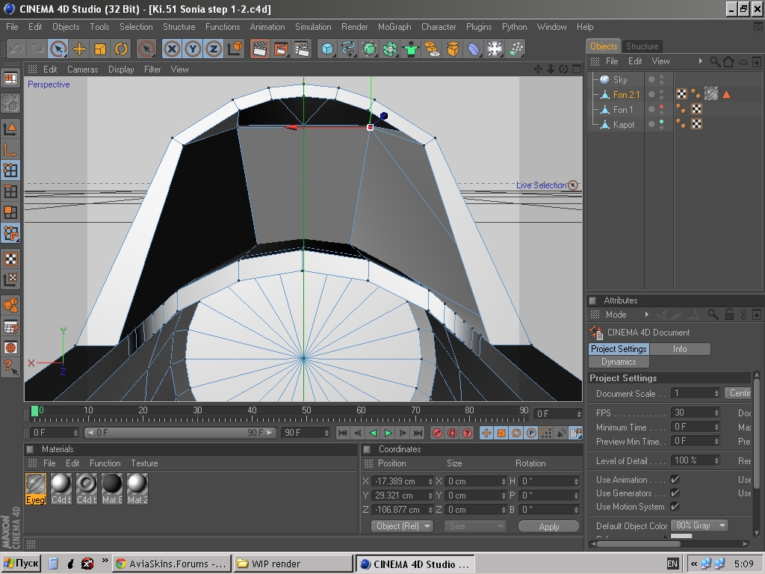Select the Live Selection tool
This screenshot has height=574, width=765.
click(x=58, y=49)
